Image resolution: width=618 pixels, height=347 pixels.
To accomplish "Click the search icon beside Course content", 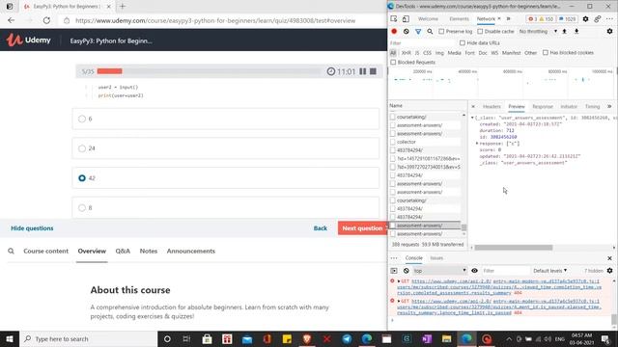I will tap(11, 251).
